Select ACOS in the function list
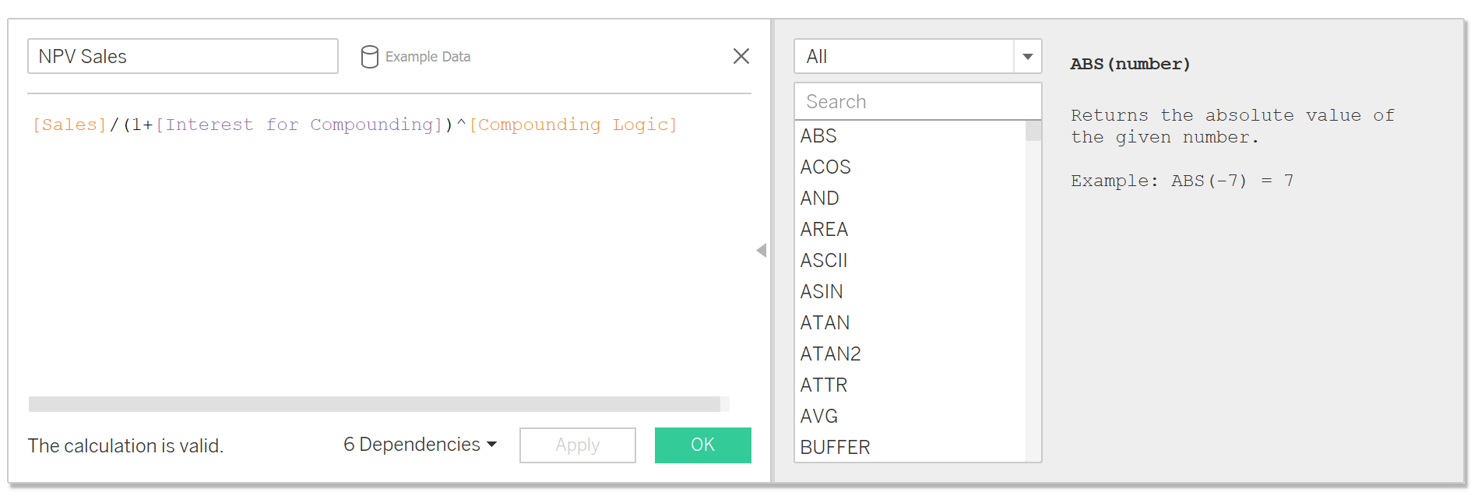 pyautogui.click(x=825, y=167)
